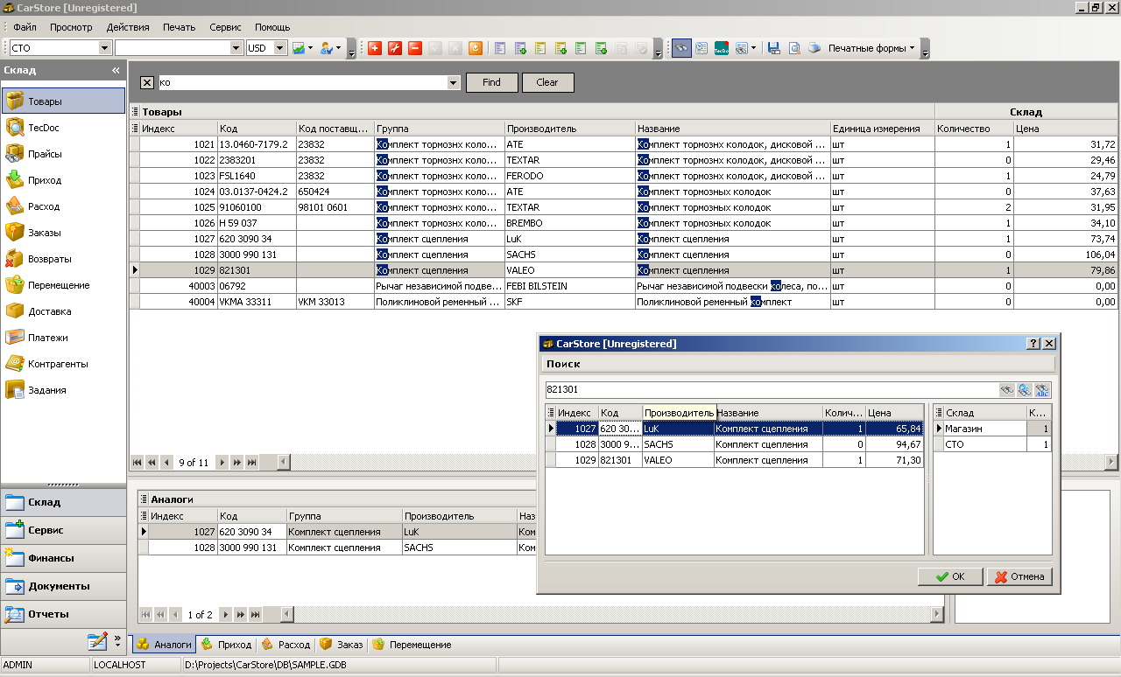Viewport: 1121px width, 677px height.
Task: Click the TecDoc icon in the toolbar
Action: (x=722, y=48)
